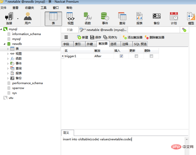Select the sparrow database
Viewport: 196px width, 155px height.
[x=18, y=88]
